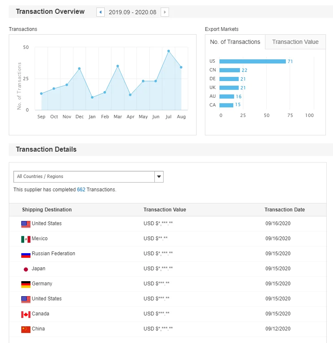Click the December data point on chart
Image resolution: width=333 pixels, height=343 pixels.
click(79, 69)
